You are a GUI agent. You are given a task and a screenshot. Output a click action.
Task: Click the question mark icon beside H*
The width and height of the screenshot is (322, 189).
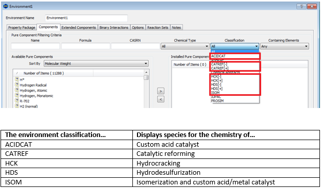[17, 79]
